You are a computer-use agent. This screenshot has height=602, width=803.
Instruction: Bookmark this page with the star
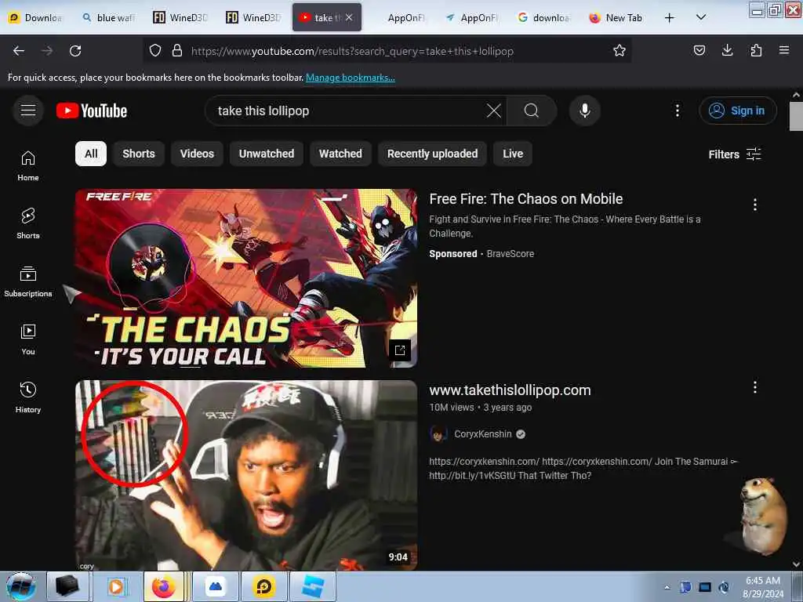click(620, 51)
